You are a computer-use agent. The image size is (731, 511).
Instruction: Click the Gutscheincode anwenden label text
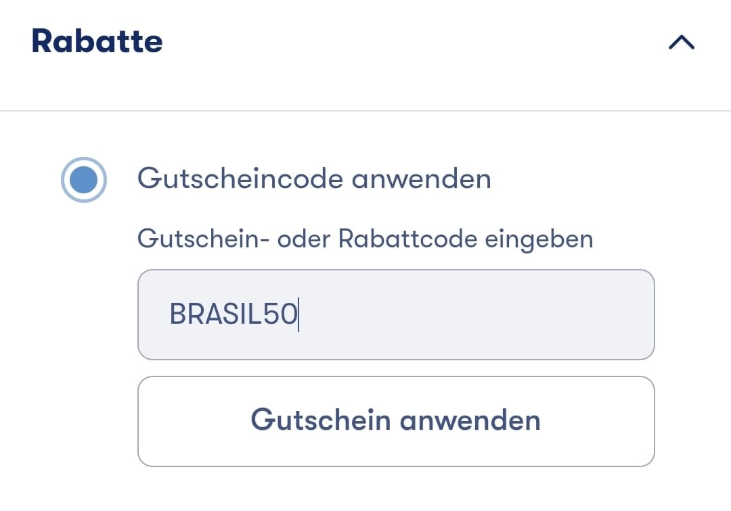click(x=314, y=179)
